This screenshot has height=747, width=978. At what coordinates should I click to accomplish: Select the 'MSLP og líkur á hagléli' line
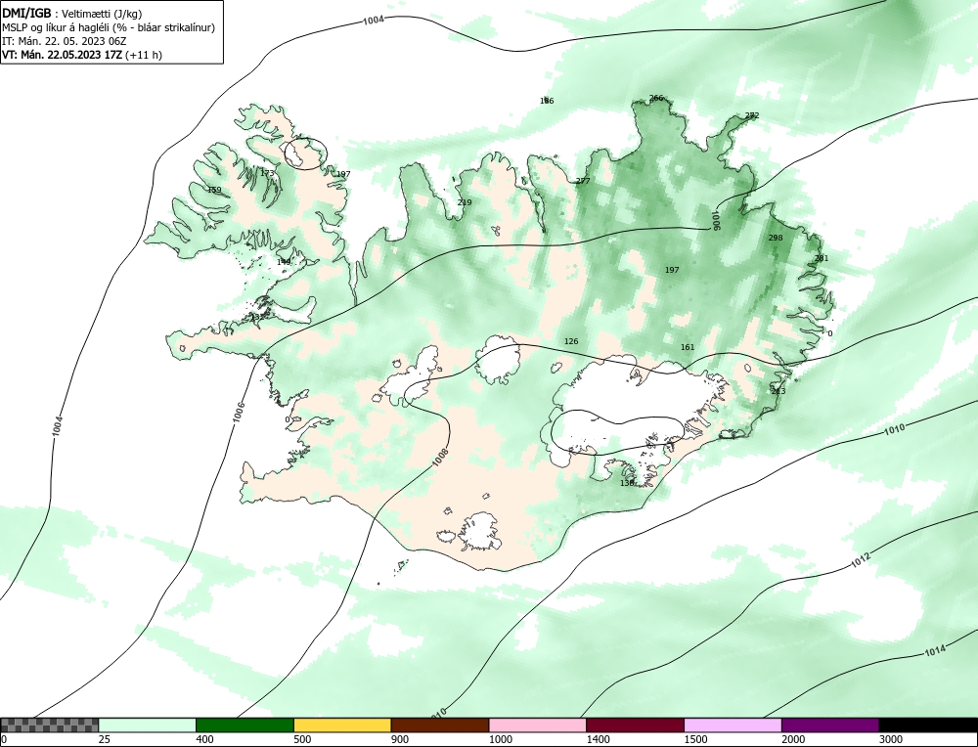point(109,27)
